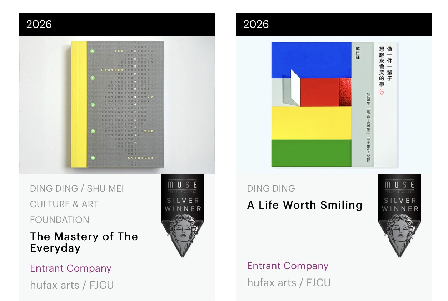
Task: Click Entrant Company label under Mastery of The Everyday
Action: (x=71, y=268)
